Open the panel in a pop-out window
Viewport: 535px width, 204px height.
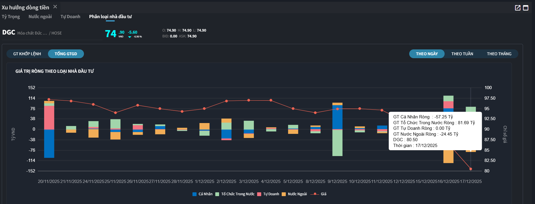pyautogui.click(x=517, y=8)
